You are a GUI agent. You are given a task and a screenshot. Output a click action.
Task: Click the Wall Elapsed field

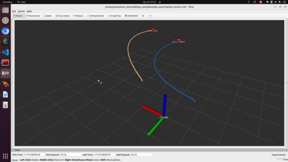[141, 155]
